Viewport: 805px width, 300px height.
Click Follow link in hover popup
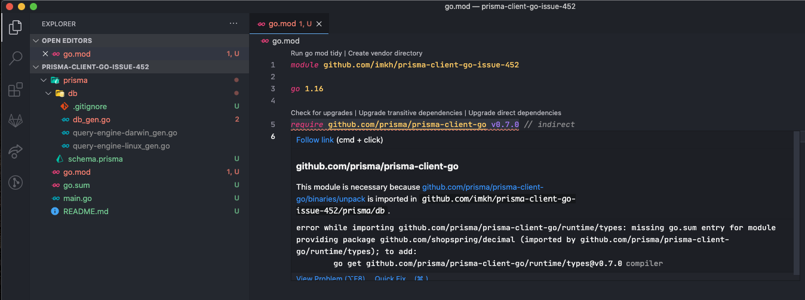[315, 140]
